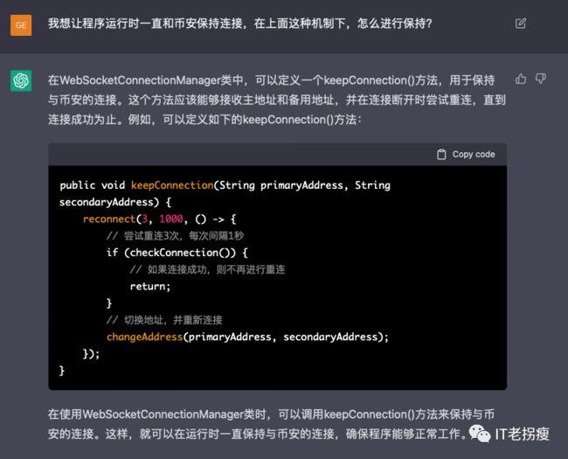This screenshot has height=459, width=568.
Task: Click the closing paragraph mentioning WebSocketConnectionManager类时
Action: [x=271, y=424]
